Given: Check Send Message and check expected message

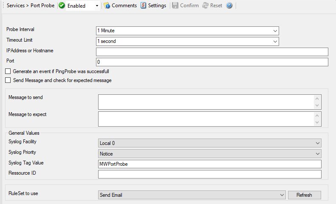Looking at the screenshot, I should [8, 80].
